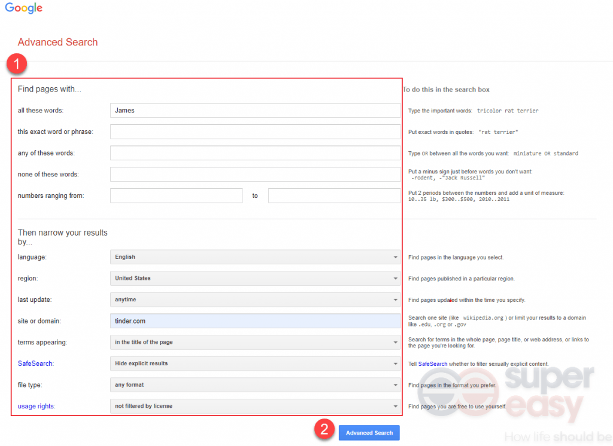The width and height of the screenshot is (613, 446).
Task: Open the usage rights label link
Action: 35,406
